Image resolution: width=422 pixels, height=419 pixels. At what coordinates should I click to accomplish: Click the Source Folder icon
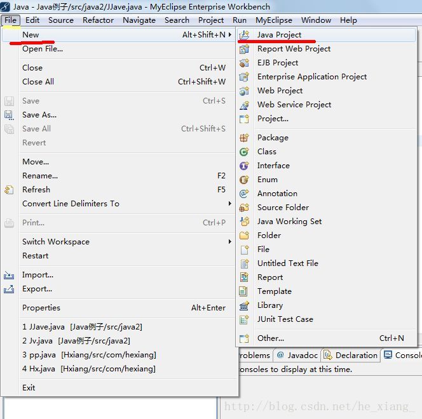[x=244, y=208]
